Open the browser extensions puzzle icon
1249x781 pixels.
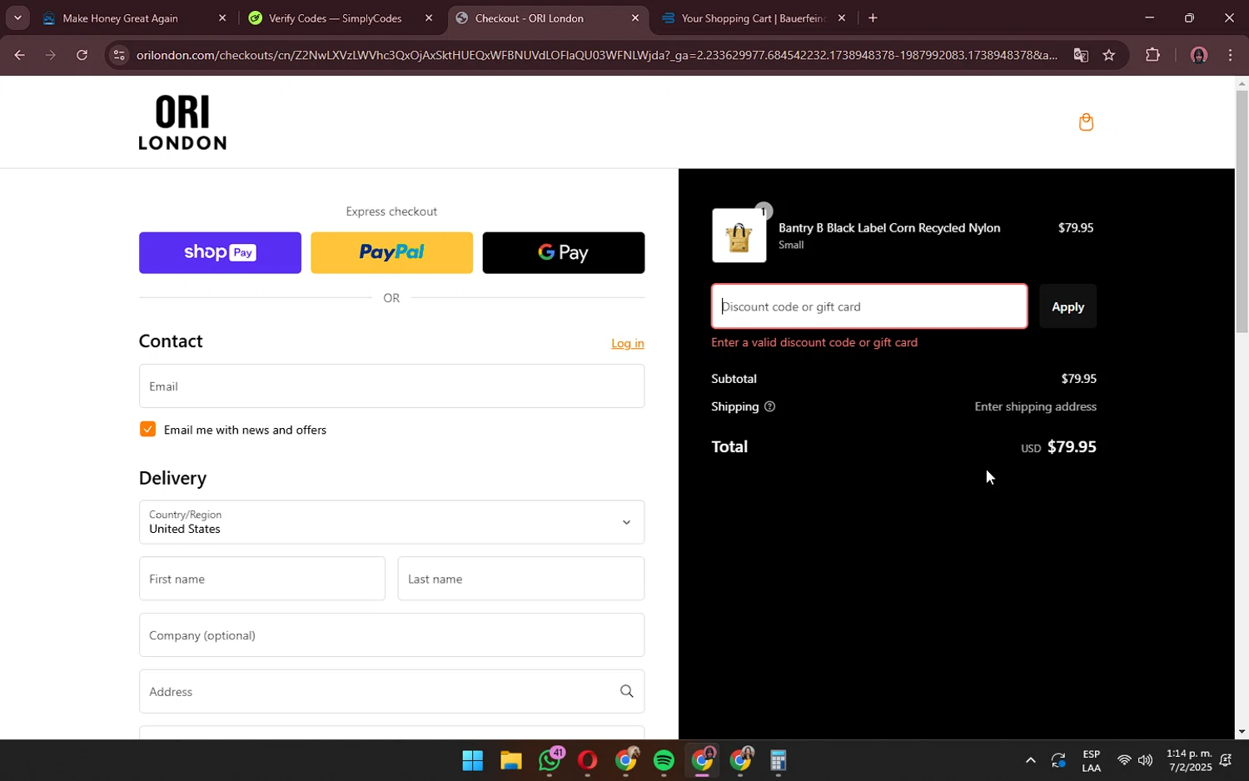[x=1152, y=55]
